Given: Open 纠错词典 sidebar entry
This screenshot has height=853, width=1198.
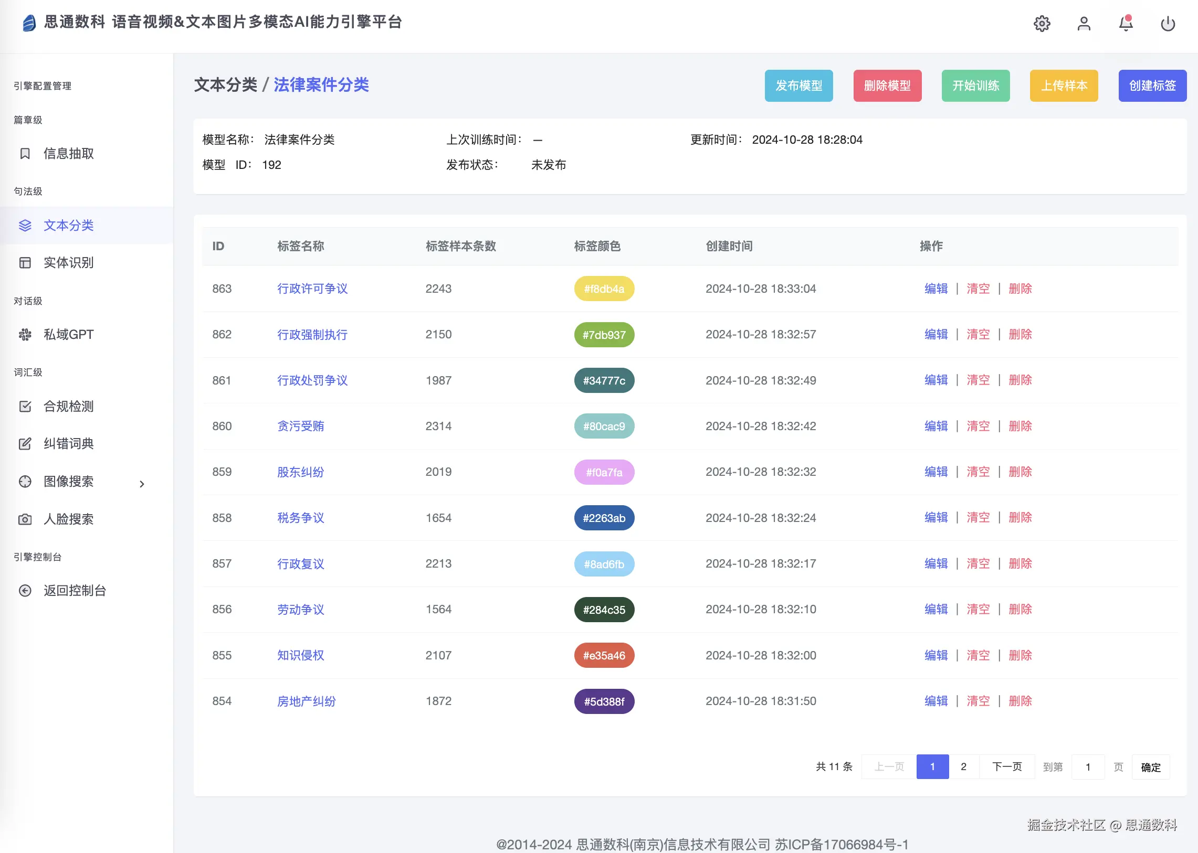Looking at the screenshot, I should (x=68, y=444).
